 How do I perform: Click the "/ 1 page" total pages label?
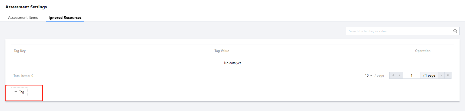(x=429, y=76)
